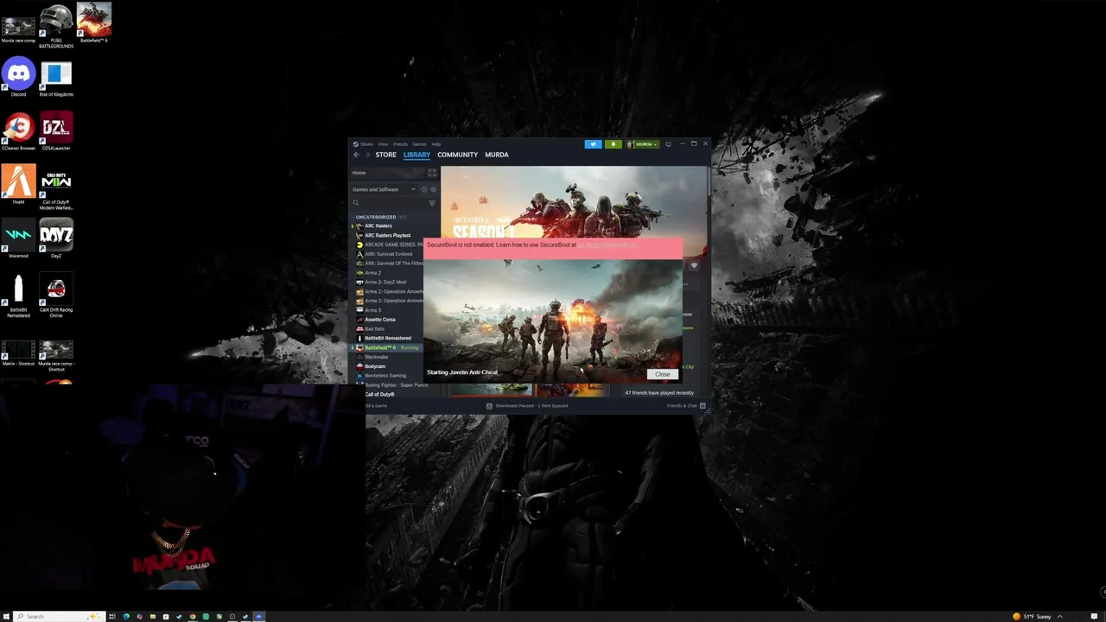Select the Murda race comp desktop video

18,29
